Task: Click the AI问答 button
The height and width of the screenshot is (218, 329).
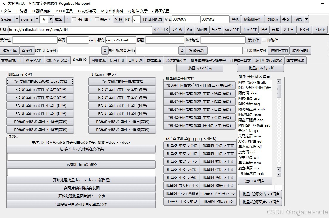Action: coord(202,30)
